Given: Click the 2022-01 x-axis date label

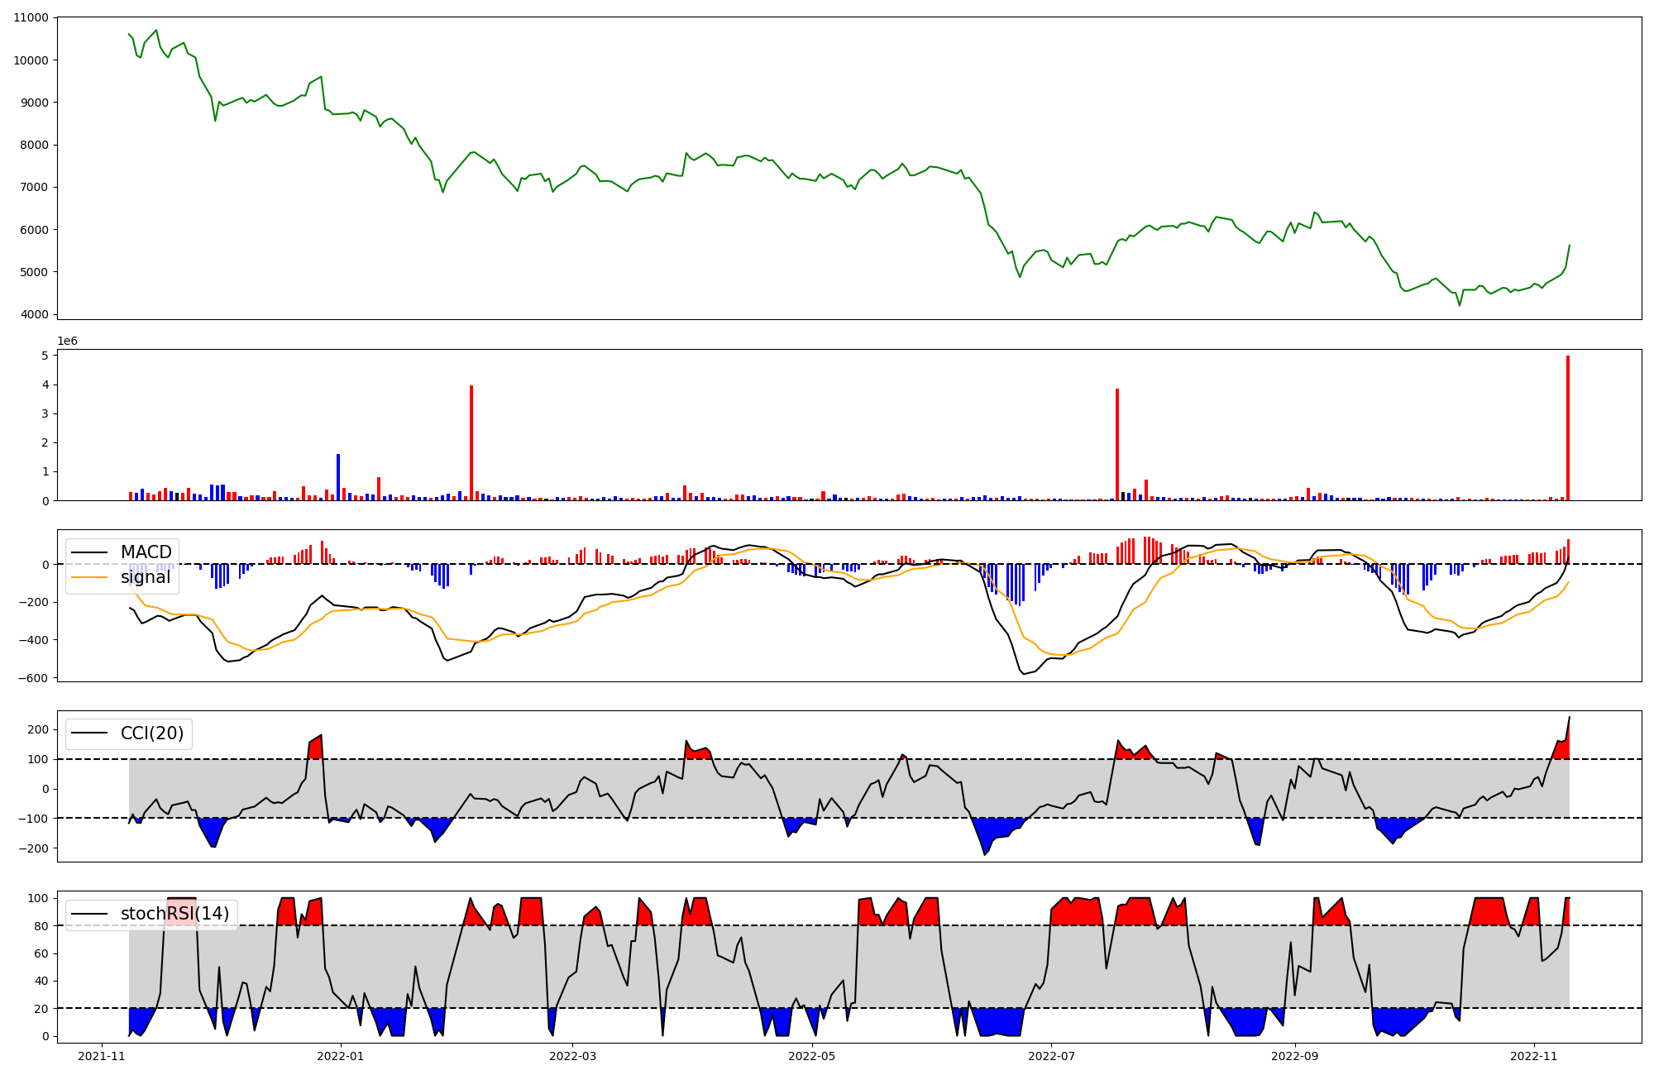Looking at the screenshot, I should [340, 1056].
